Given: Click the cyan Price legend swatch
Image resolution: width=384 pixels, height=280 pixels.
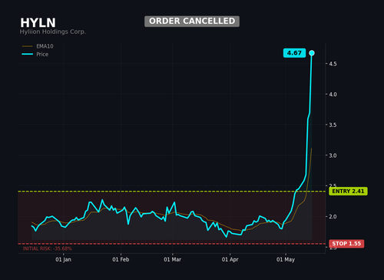Looking at the screenshot, I should [x=28, y=54].
